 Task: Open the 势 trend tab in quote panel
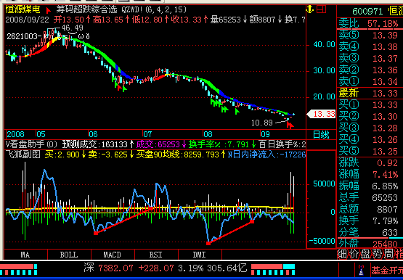pyautogui.click(x=377, y=254)
